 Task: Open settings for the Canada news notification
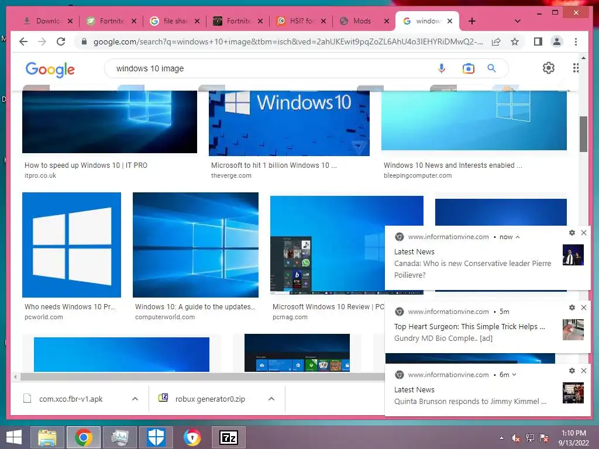(x=572, y=233)
